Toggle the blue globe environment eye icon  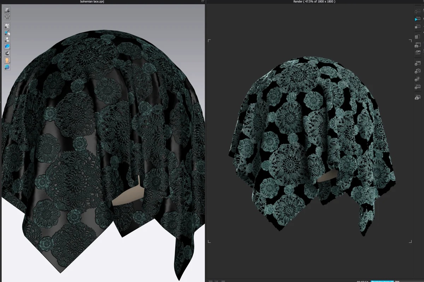pyautogui.click(x=7, y=67)
